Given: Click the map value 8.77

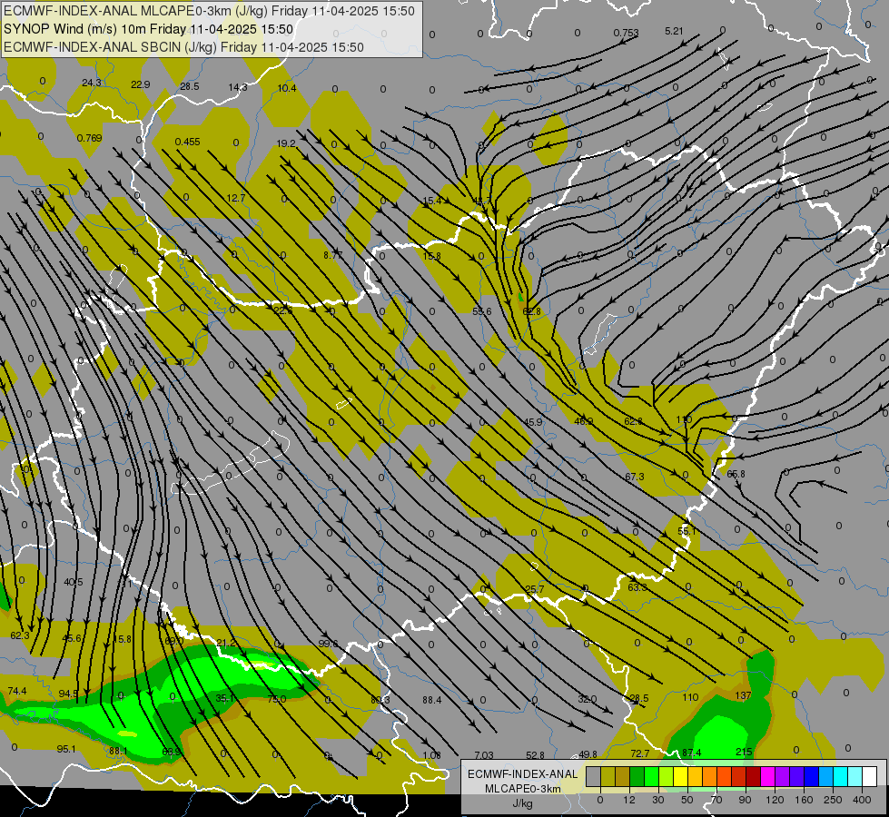Looking at the screenshot, I should 333,255.
